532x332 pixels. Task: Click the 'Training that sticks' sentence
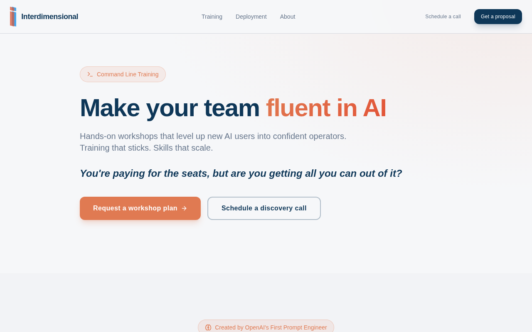click(116, 148)
